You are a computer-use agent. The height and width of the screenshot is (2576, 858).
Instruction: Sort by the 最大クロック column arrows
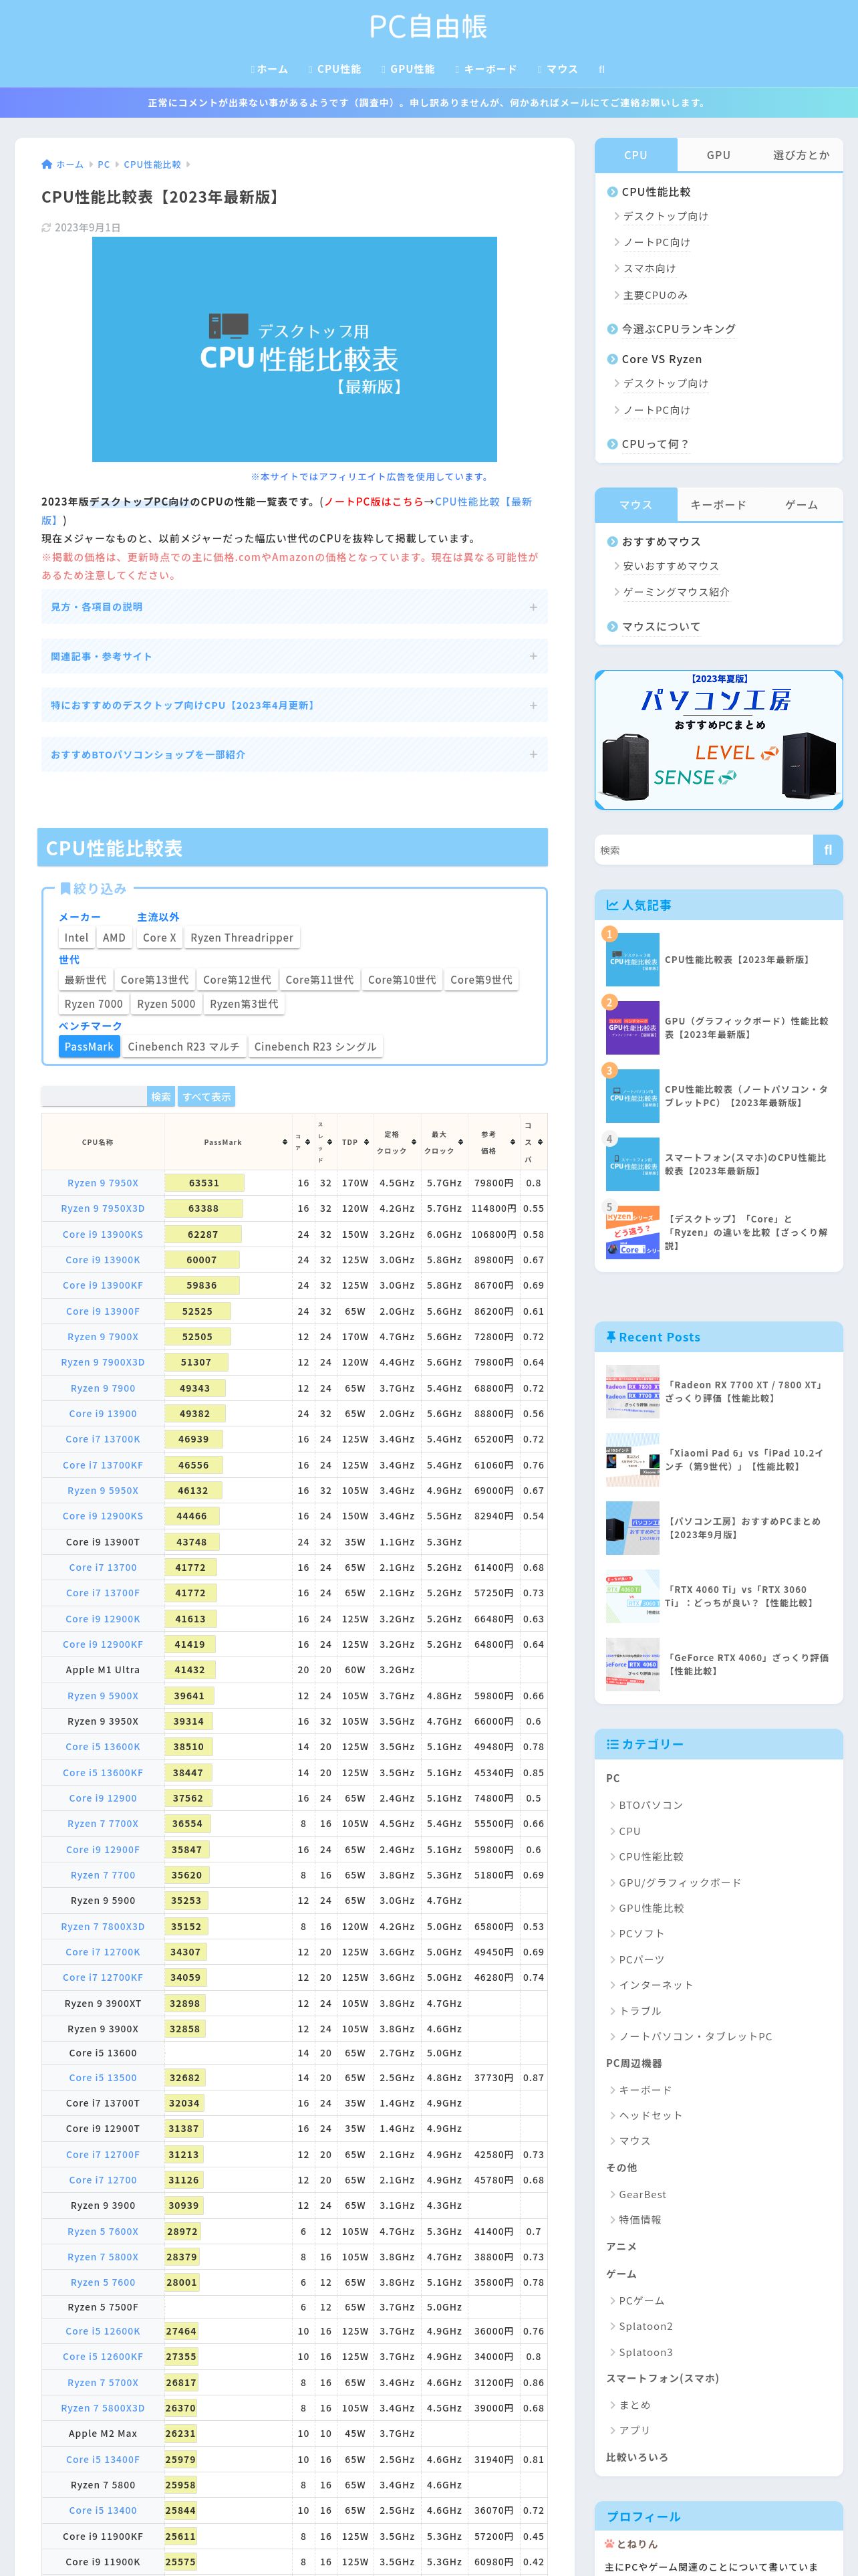[x=460, y=1142]
